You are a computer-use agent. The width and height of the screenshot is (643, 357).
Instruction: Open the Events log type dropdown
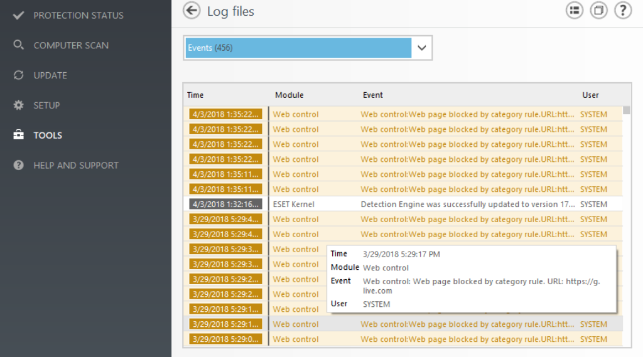click(298, 48)
